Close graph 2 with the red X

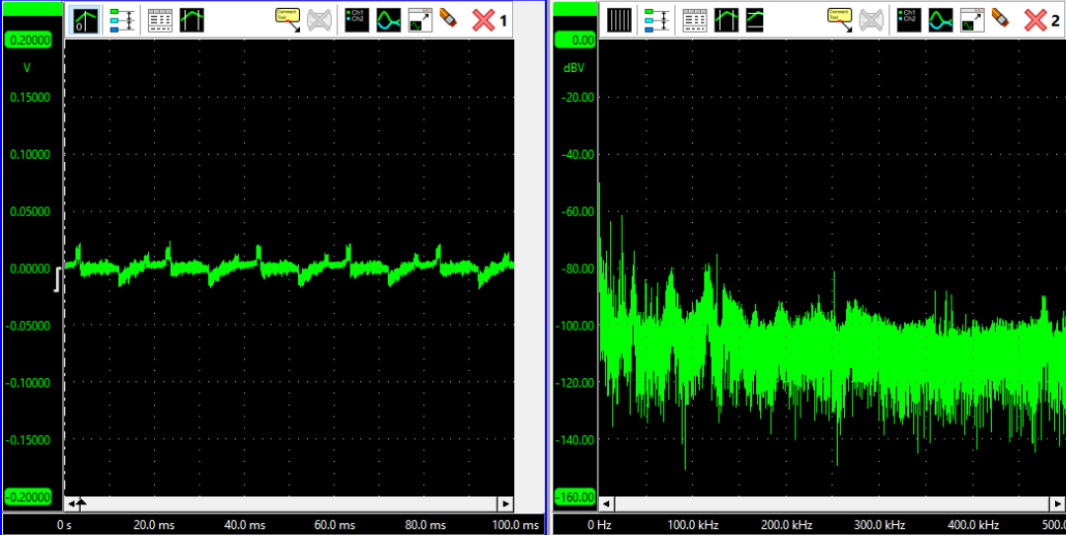(1035, 21)
